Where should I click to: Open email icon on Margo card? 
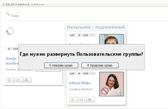click(x=19, y=80)
